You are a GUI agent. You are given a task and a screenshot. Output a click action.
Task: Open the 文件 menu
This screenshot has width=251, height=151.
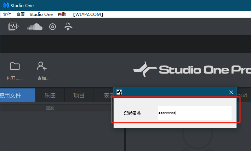point(7,14)
